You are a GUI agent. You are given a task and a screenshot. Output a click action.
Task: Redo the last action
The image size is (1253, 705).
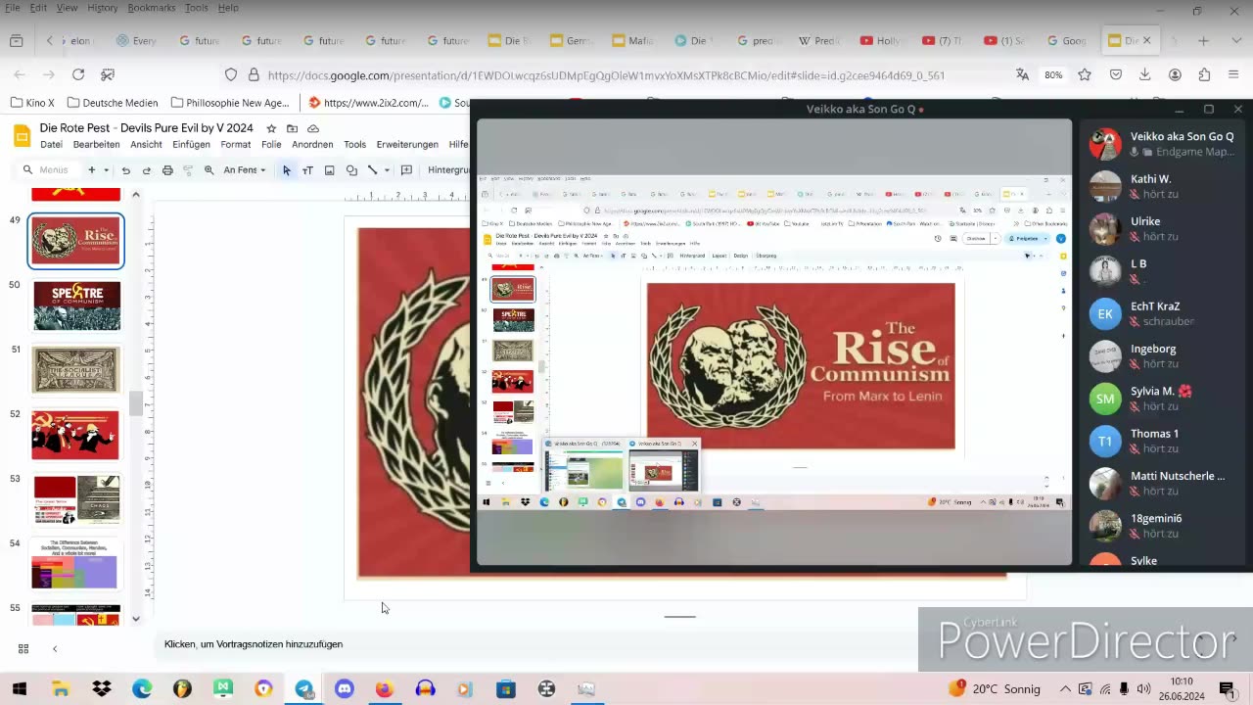pyautogui.click(x=146, y=169)
